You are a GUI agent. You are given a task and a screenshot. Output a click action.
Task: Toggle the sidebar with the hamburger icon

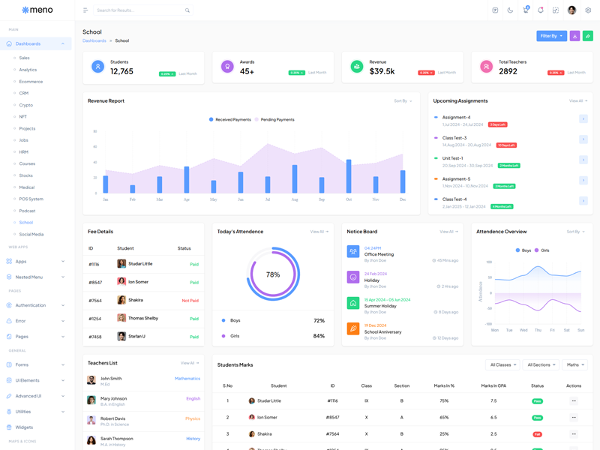click(85, 10)
